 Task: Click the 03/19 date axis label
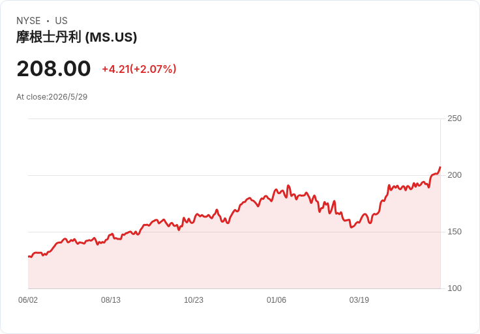pos(359,300)
